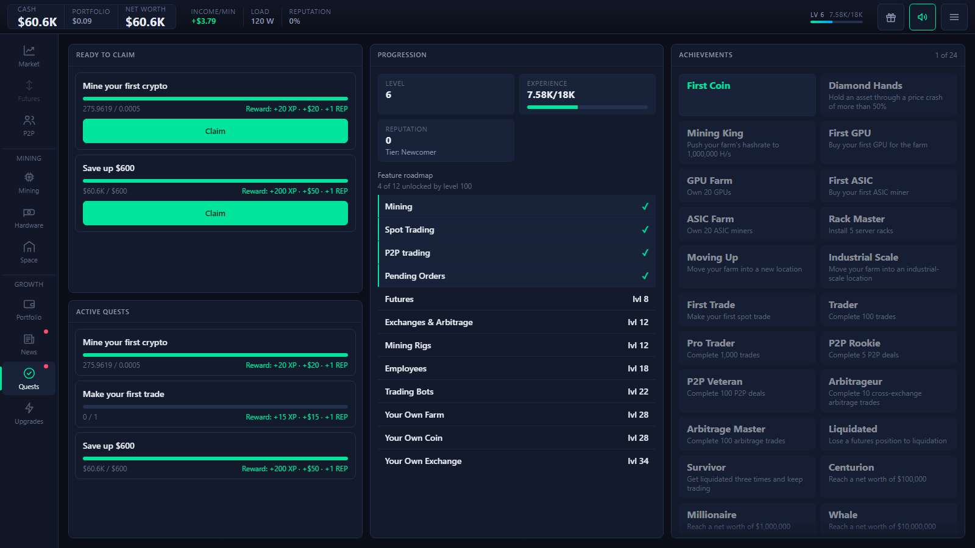Image resolution: width=975 pixels, height=548 pixels.
Task: Select the Liquidated achievement
Action: 888,434
